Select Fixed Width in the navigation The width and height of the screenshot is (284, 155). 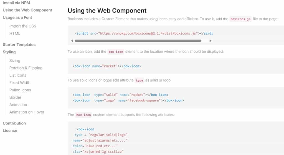[20, 83]
